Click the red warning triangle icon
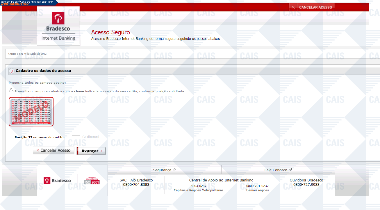Viewport: 380px width, 210px height. [x=11, y=91]
